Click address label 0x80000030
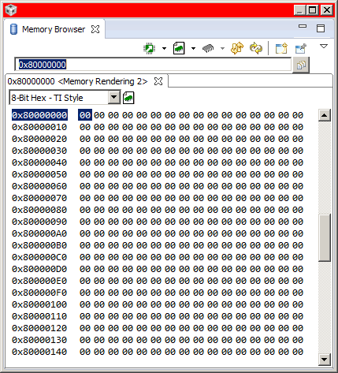 39,151
